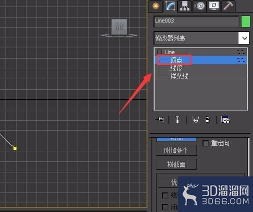Select the 样条线 sub-object level

click(x=179, y=77)
